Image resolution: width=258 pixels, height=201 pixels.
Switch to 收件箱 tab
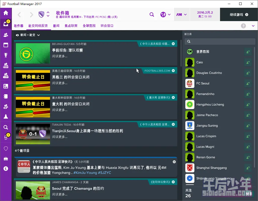click(x=19, y=26)
